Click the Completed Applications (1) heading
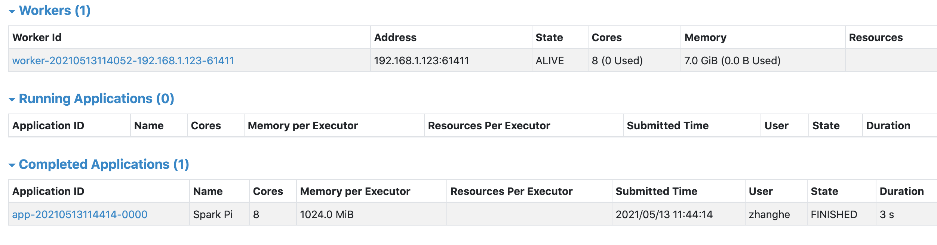The width and height of the screenshot is (937, 245). coord(104,164)
